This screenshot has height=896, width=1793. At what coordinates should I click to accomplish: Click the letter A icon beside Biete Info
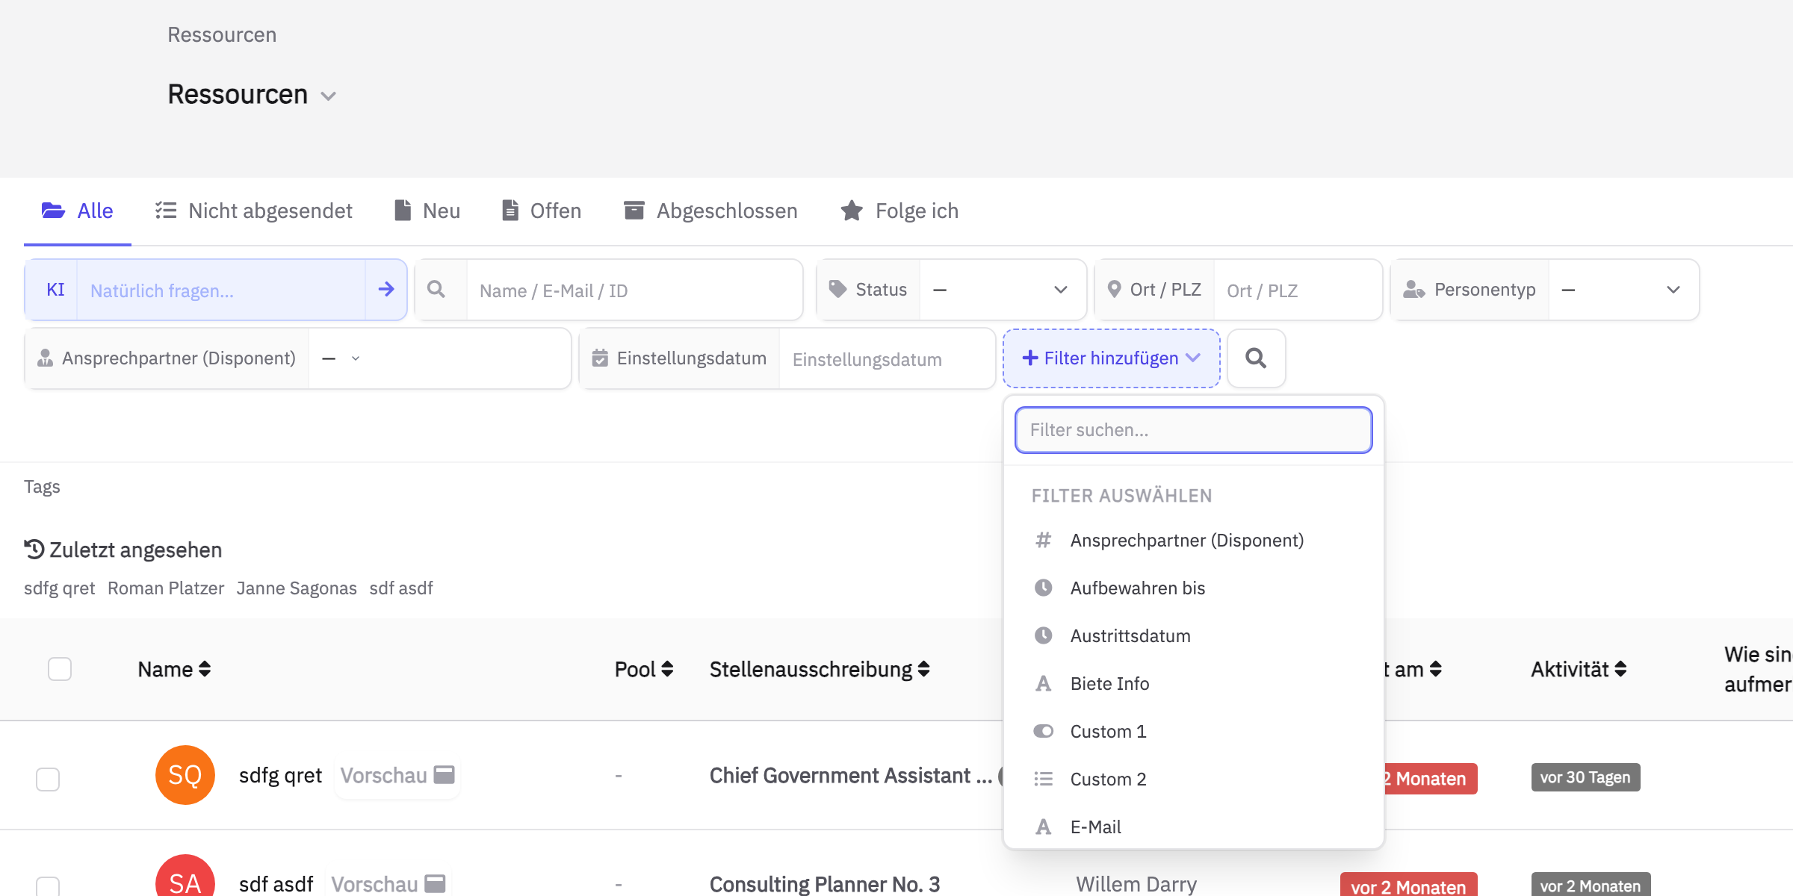1043,683
